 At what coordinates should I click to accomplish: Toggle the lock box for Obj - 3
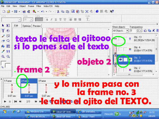click(125, 60)
